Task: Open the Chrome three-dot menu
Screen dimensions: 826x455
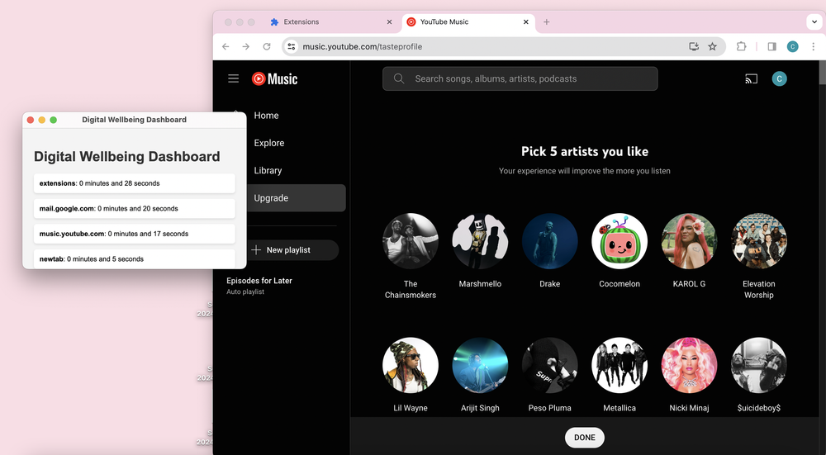Action: click(813, 46)
